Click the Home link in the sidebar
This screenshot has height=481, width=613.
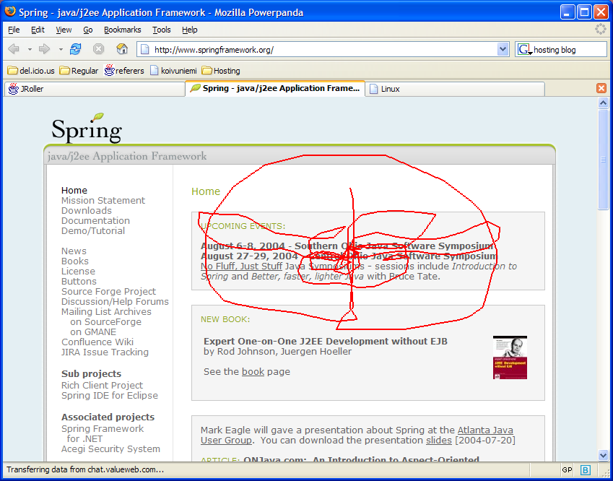(74, 191)
